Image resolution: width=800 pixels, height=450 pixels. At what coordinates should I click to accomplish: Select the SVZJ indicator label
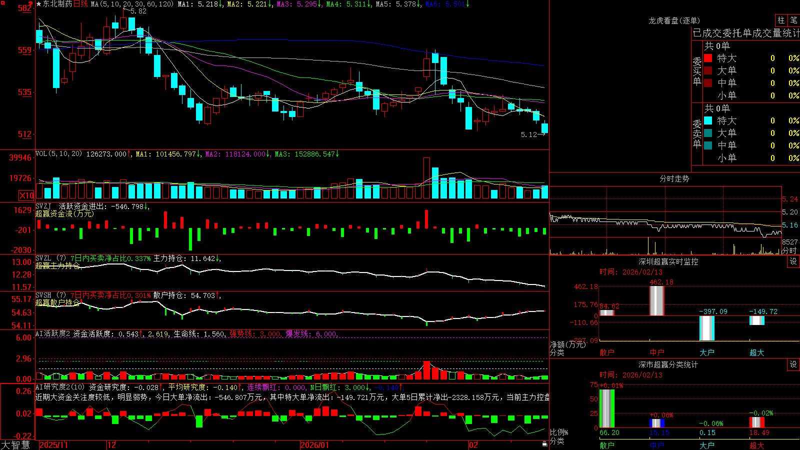tap(43, 206)
